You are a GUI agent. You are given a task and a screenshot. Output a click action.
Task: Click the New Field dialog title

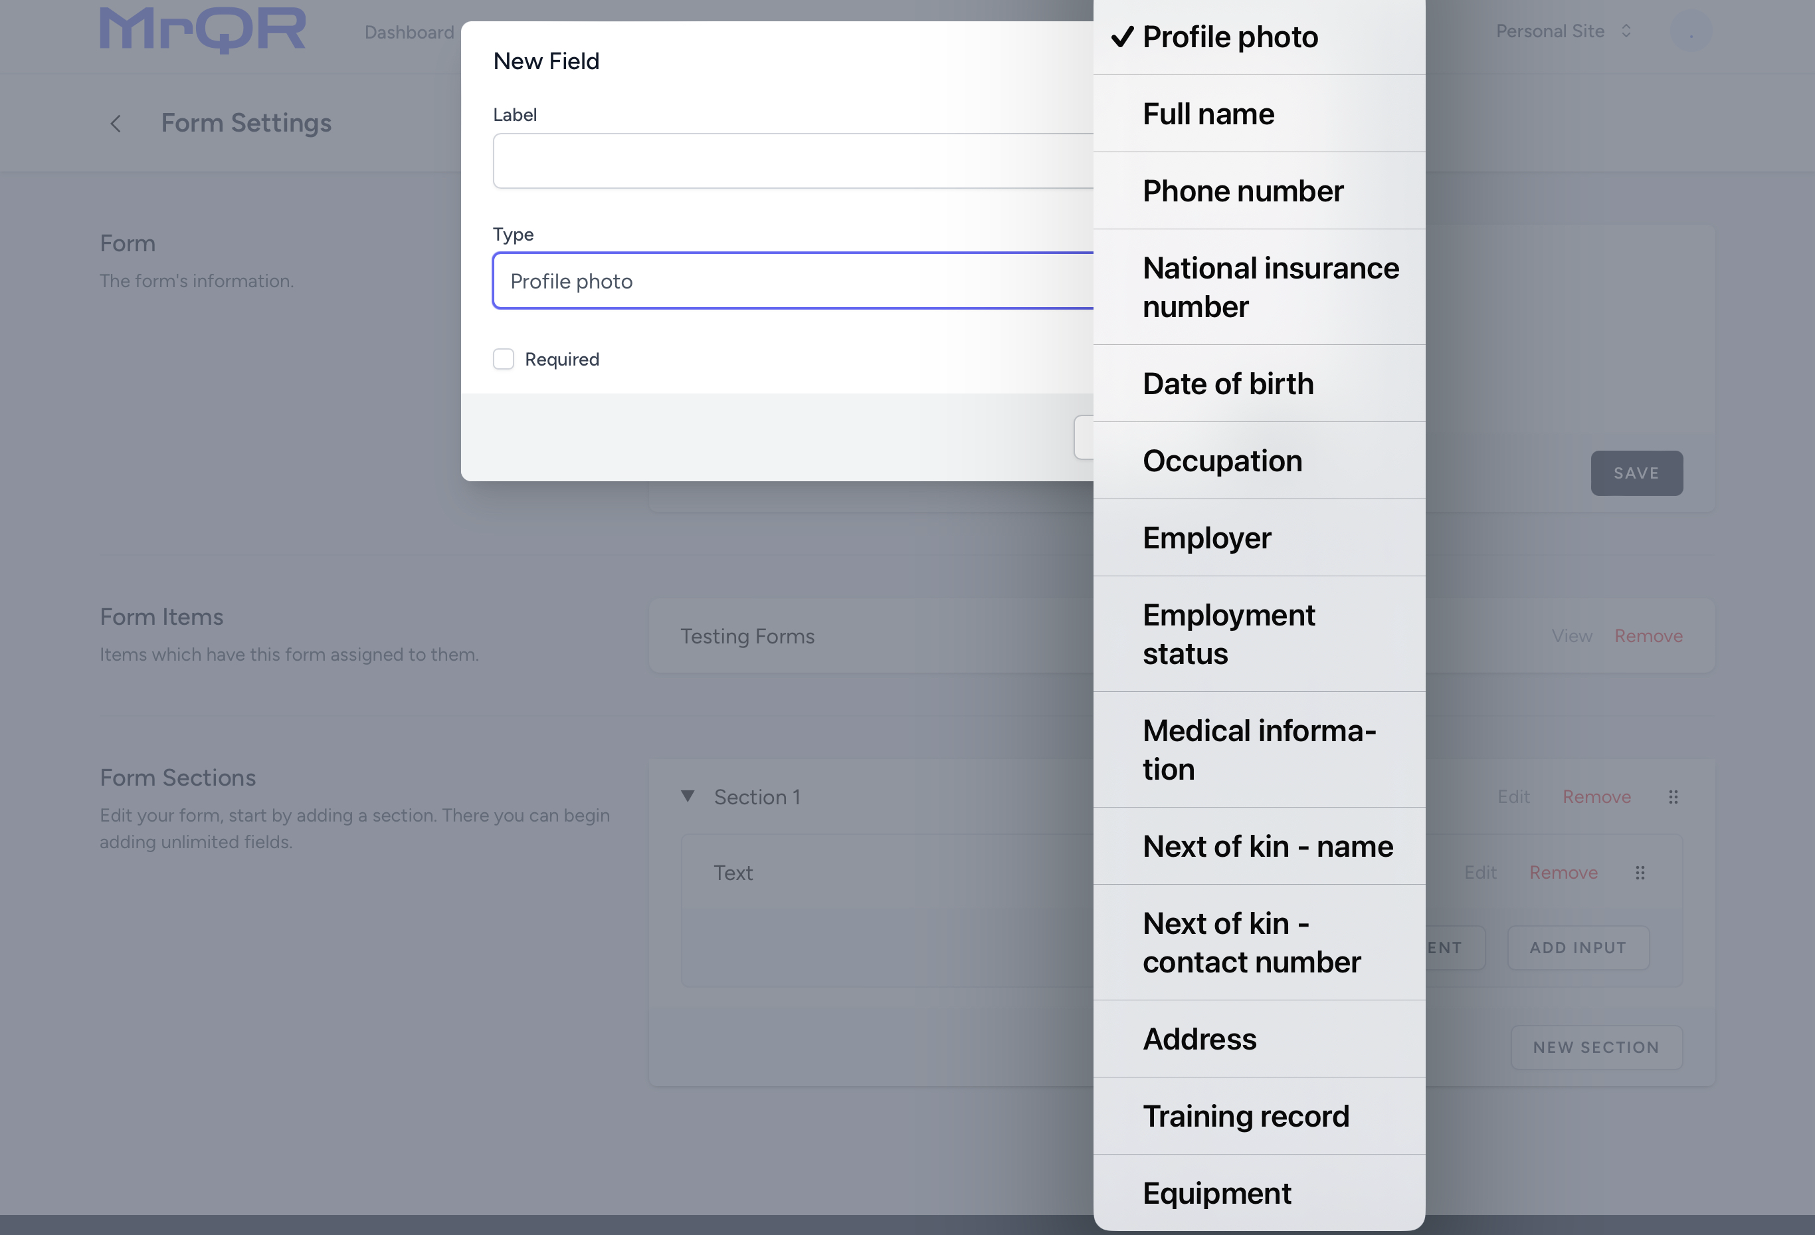coord(546,62)
